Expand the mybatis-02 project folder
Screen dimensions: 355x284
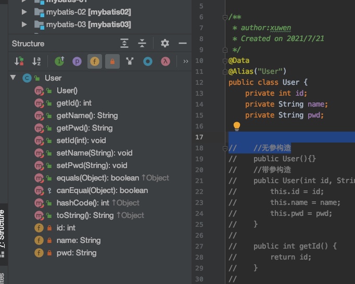pyautogui.click(x=24, y=11)
